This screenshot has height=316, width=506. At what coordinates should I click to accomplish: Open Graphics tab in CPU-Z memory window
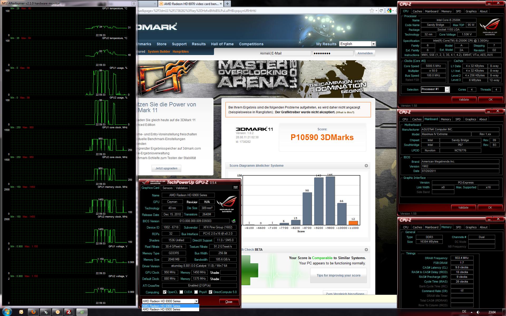coord(471,227)
